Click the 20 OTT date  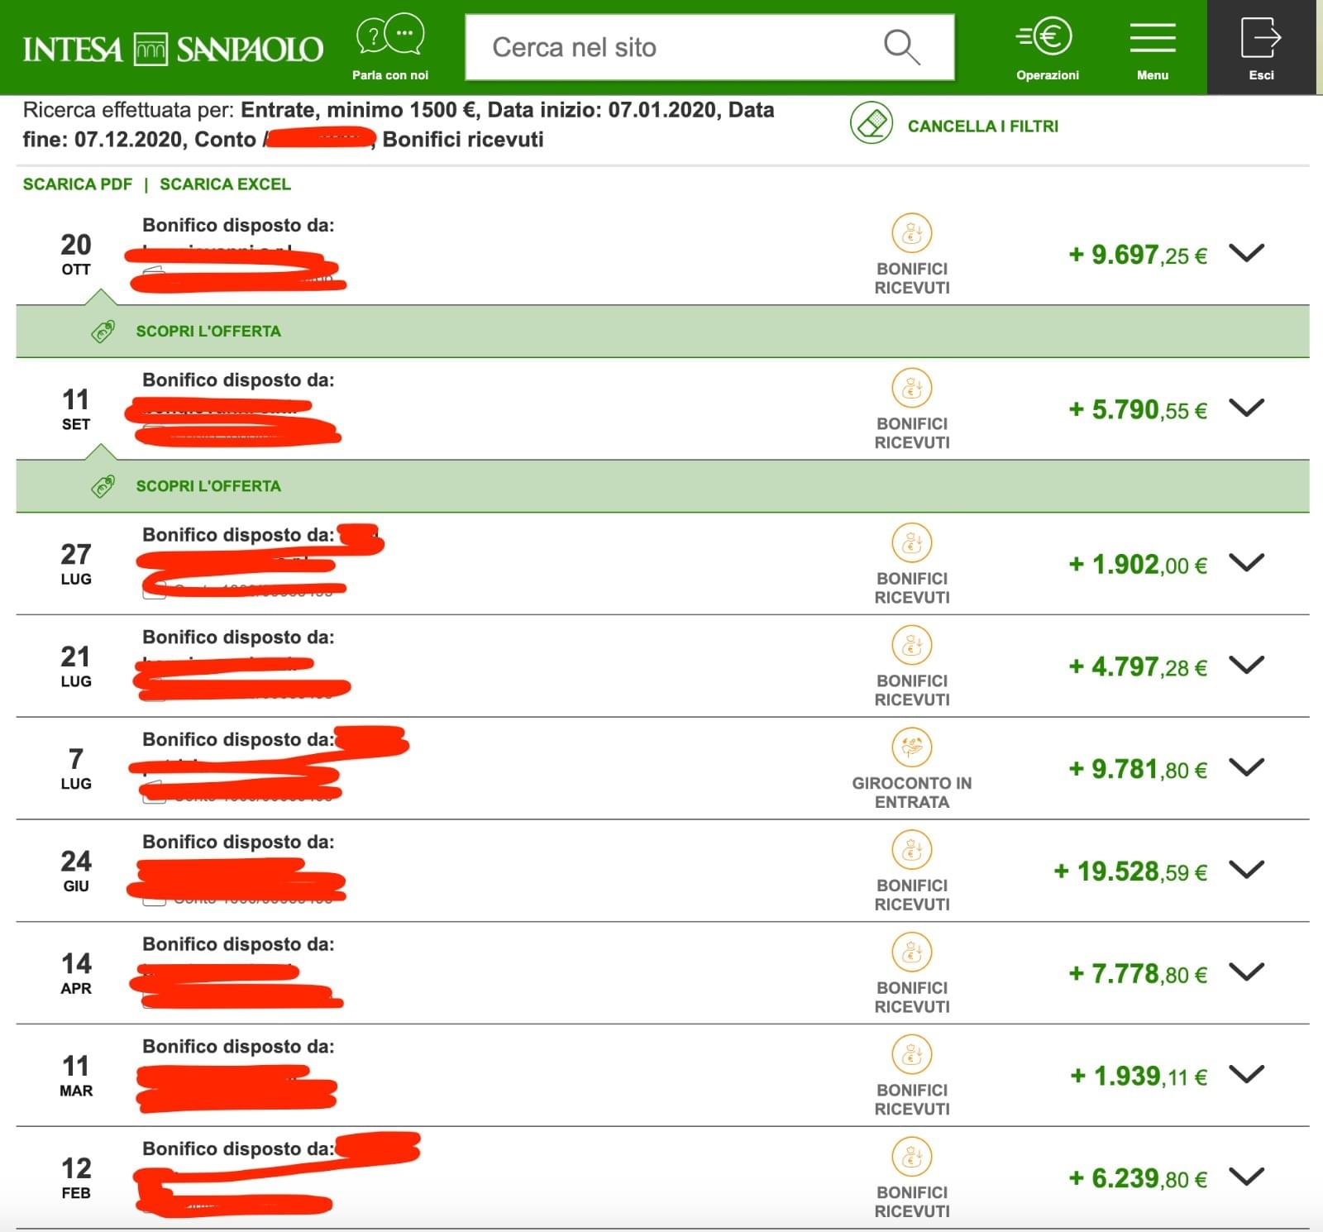click(76, 254)
